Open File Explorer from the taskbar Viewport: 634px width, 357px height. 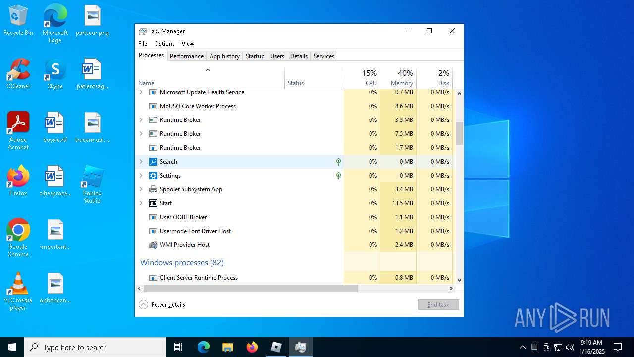coord(228,347)
